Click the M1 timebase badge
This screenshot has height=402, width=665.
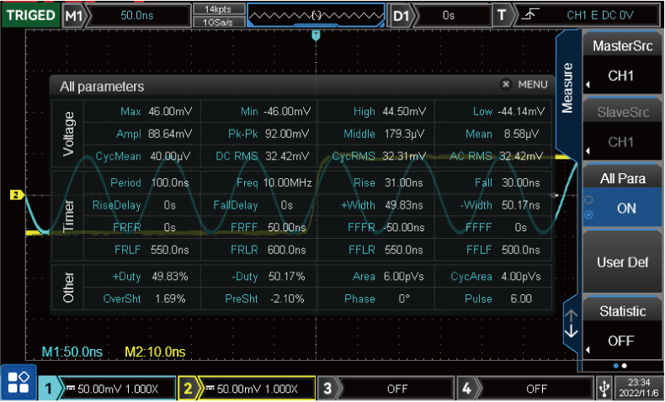pos(74,15)
